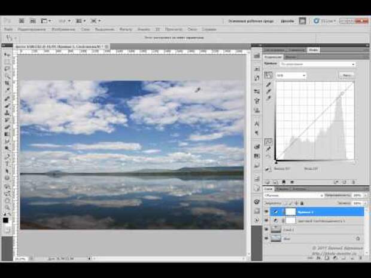The height and width of the screenshot is (278, 371).
Task: Click the foreground color swatch
Action: point(5,221)
